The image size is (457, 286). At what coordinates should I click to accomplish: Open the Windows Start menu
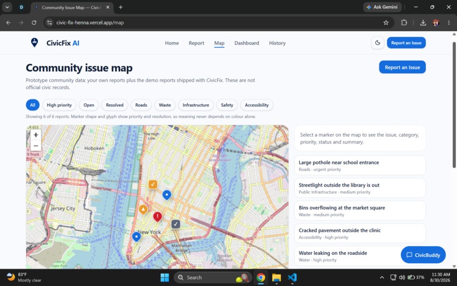(x=164, y=277)
